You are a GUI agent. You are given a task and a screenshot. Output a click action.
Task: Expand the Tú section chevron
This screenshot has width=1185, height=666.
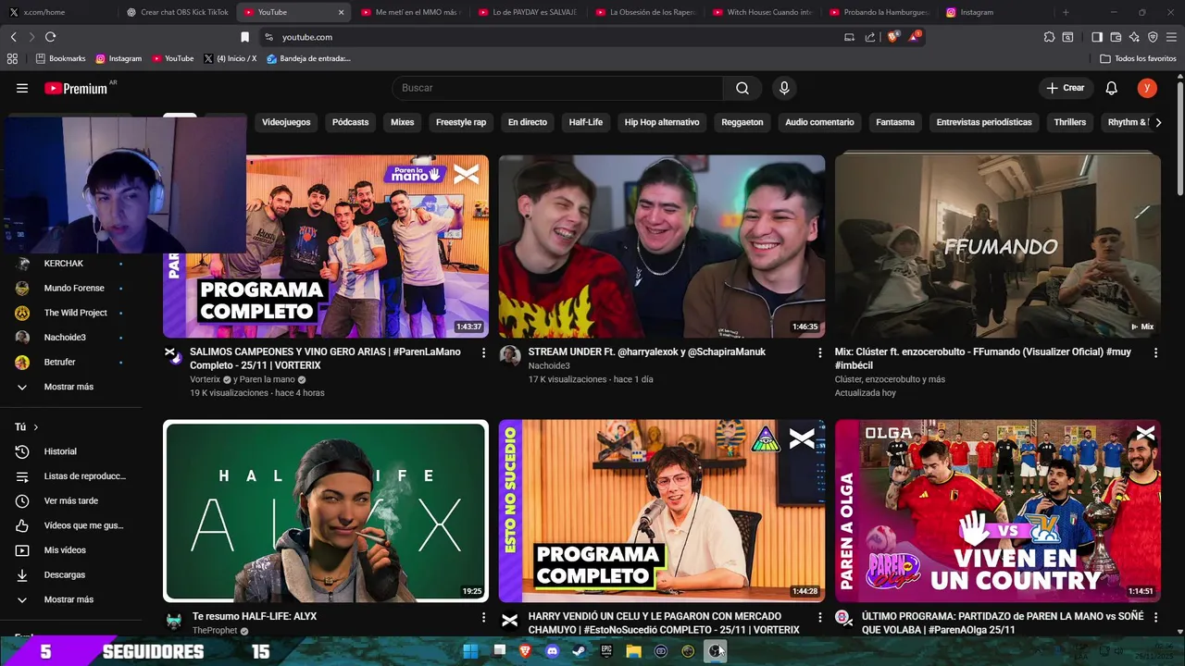click(x=36, y=427)
